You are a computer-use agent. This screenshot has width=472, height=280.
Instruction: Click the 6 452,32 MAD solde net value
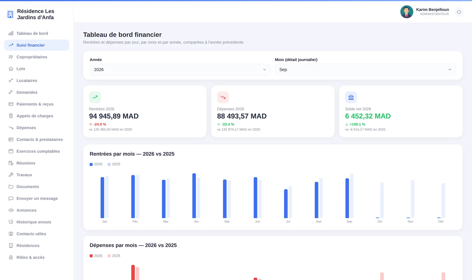pos(368,116)
